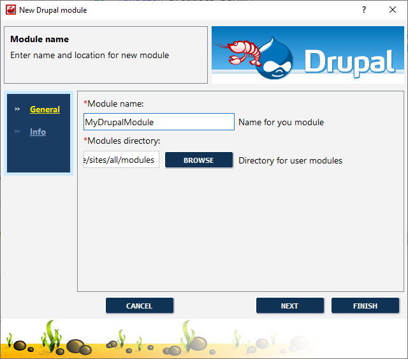Viewport: 408px width, 359px height.
Task: Click into the Modules directory path field
Action: point(121,160)
